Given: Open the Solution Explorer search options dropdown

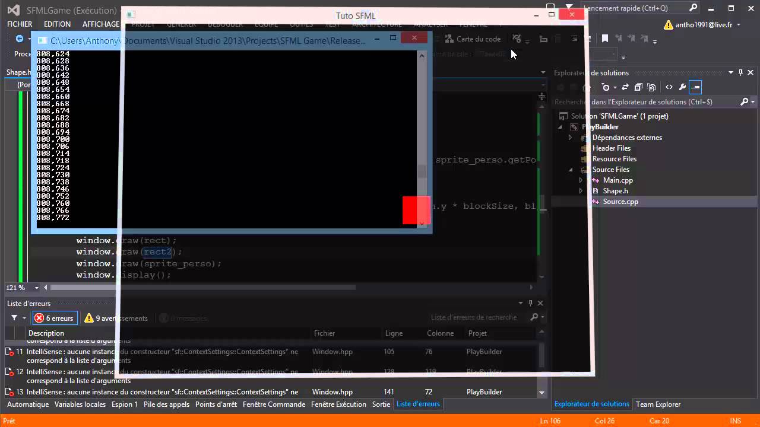Looking at the screenshot, I should tap(753, 102).
